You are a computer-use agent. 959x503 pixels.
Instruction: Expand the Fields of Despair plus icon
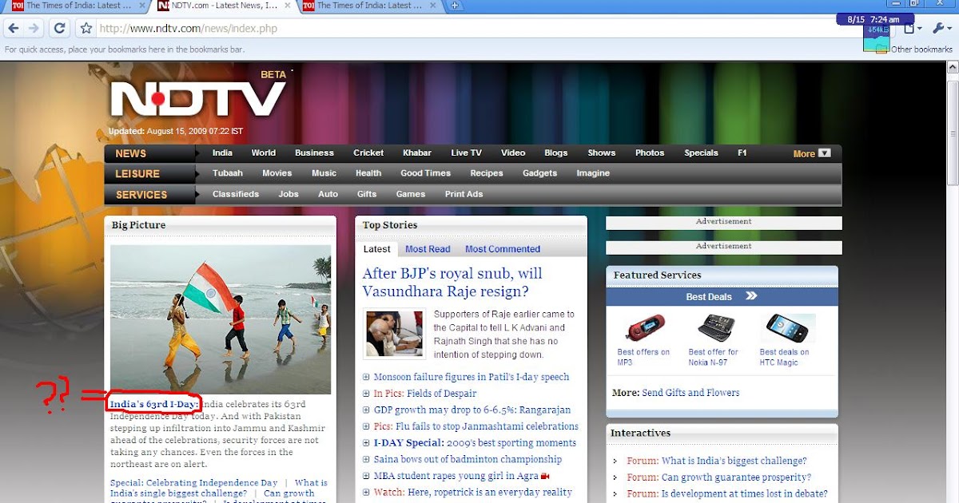click(366, 394)
